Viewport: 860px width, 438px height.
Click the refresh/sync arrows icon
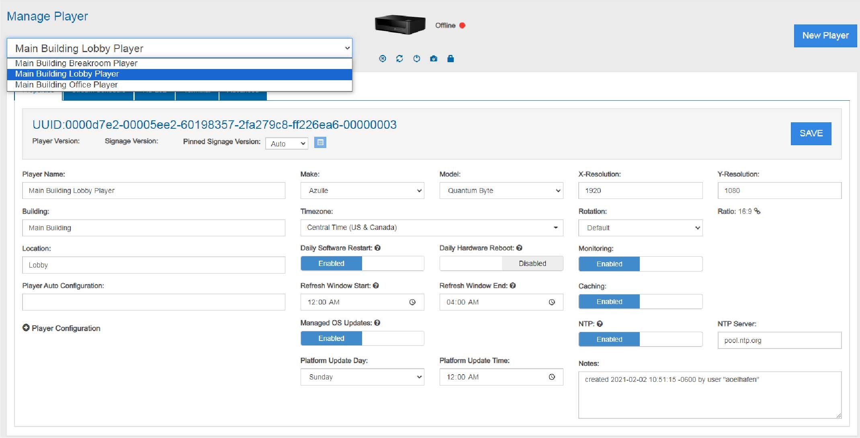pos(399,59)
